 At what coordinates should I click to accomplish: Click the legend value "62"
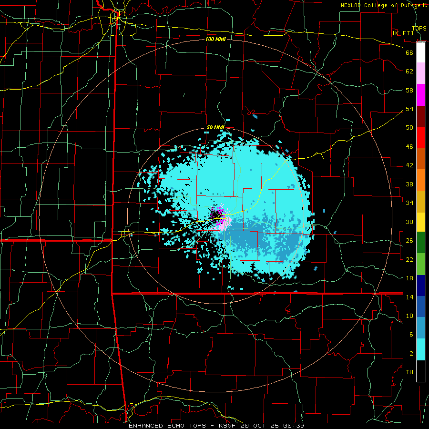pyautogui.click(x=409, y=71)
